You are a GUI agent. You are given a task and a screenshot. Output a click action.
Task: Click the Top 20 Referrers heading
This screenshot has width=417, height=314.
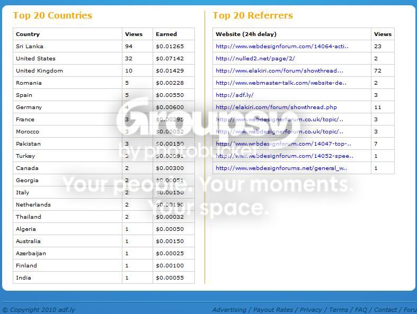point(253,15)
